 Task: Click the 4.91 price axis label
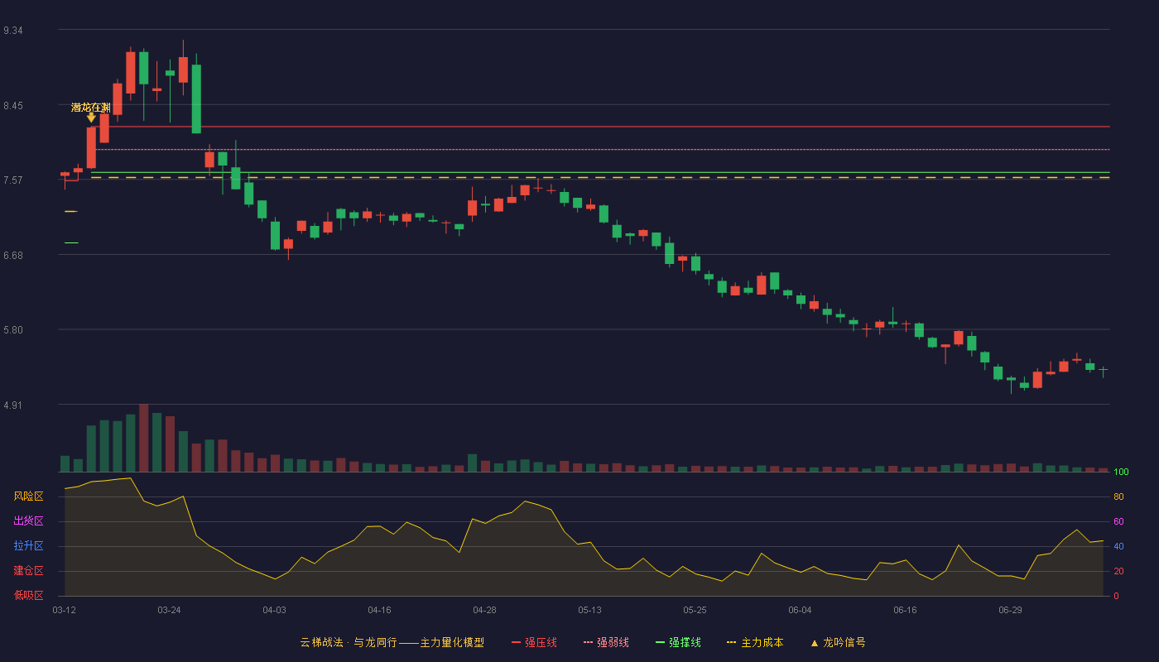(x=12, y=405)
